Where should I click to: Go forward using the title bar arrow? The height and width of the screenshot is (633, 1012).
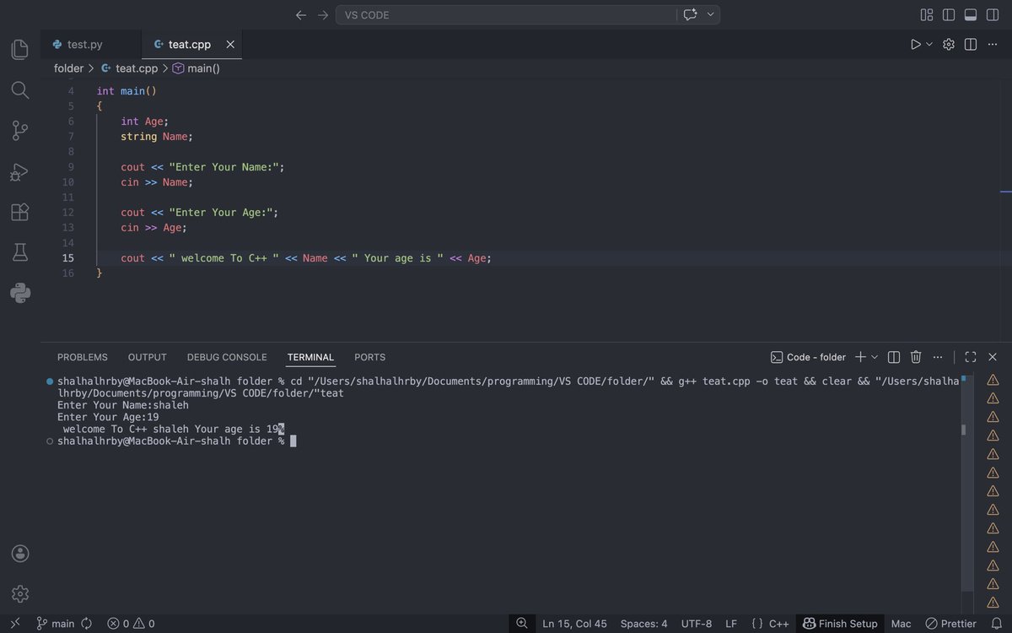pyautogui.click(x=323, y=15)
